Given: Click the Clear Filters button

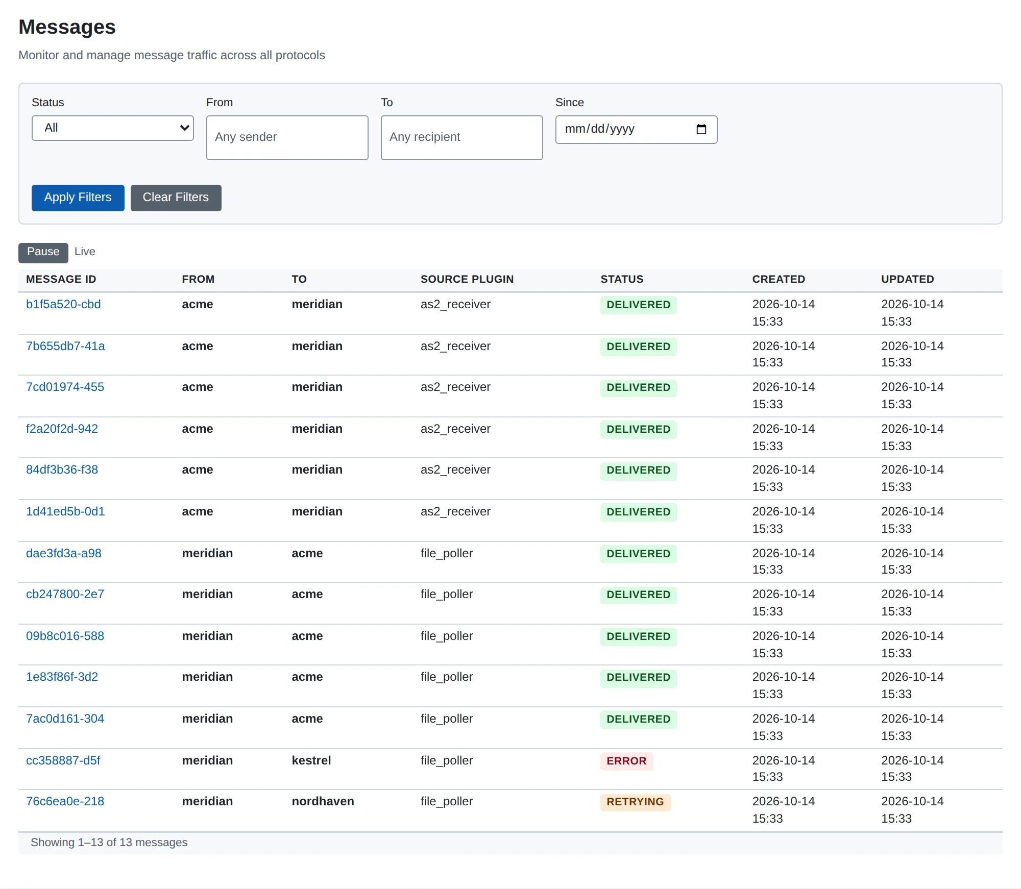Looking at the screenshot, I should (x=176, y=197).
